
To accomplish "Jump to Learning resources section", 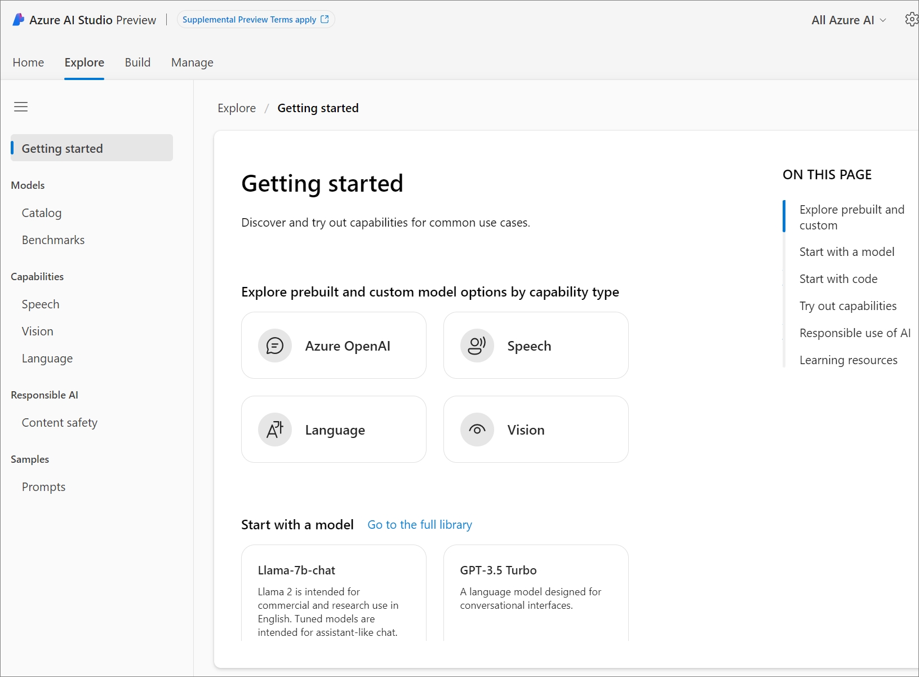I will (849, 360).
